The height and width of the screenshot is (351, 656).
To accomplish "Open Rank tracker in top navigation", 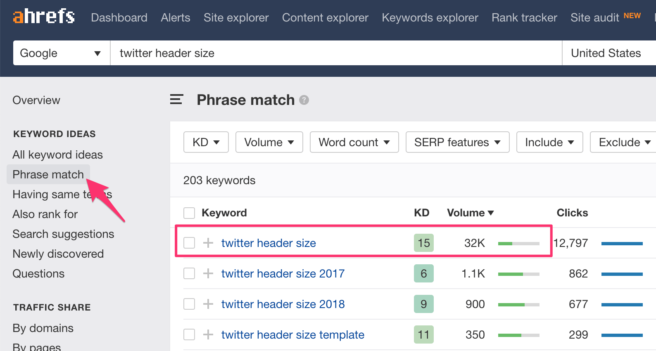I will click(524, 18).
